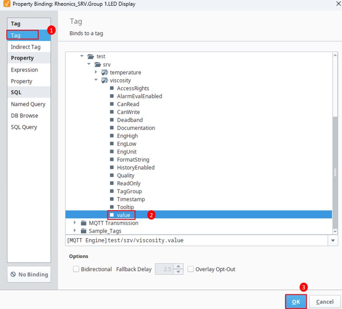Click the AlarmEvalEnabled property icon
Viewport: 342px width, 309px height.
[112, 96]
